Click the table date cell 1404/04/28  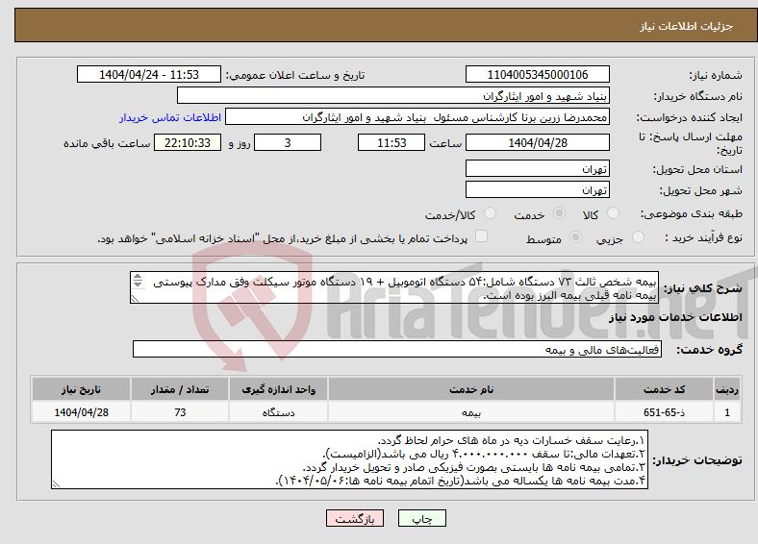click(81, 412)
